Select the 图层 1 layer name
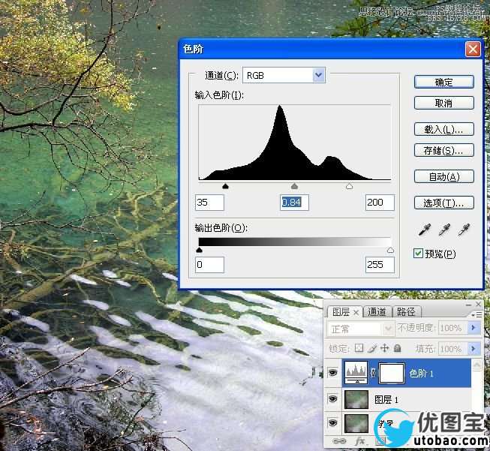Screen dimensions: 490x451 [x=386, y=399]
